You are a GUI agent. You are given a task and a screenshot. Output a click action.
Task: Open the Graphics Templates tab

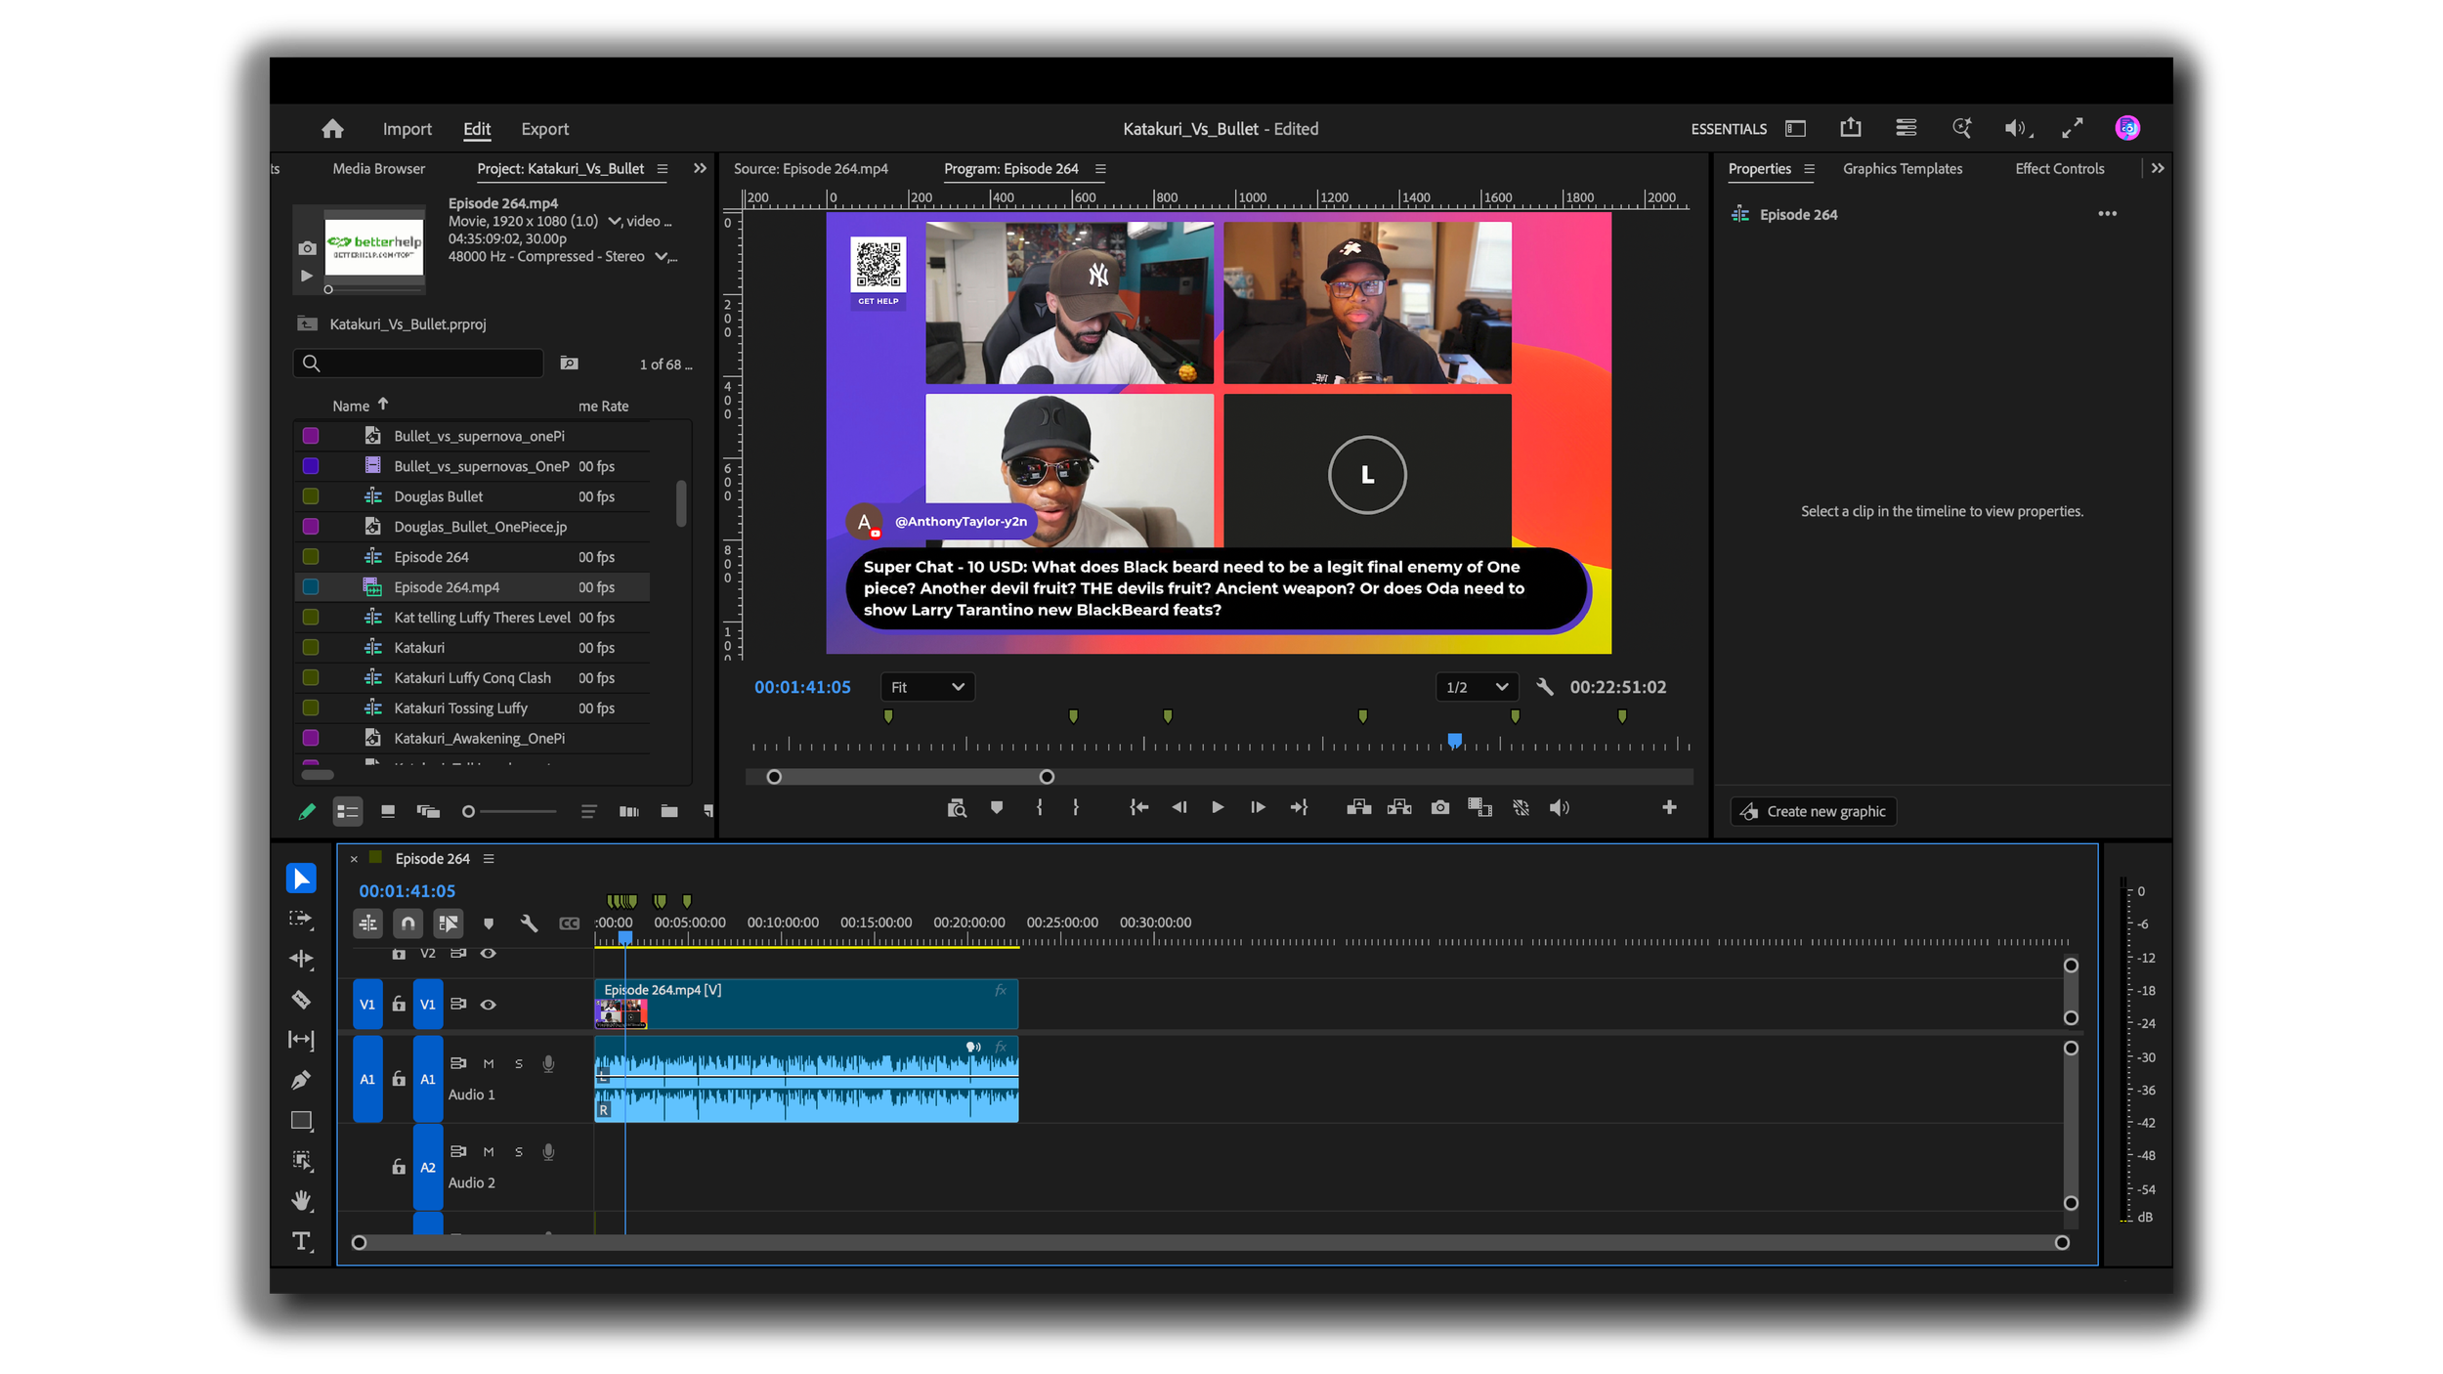(1902, 169)
